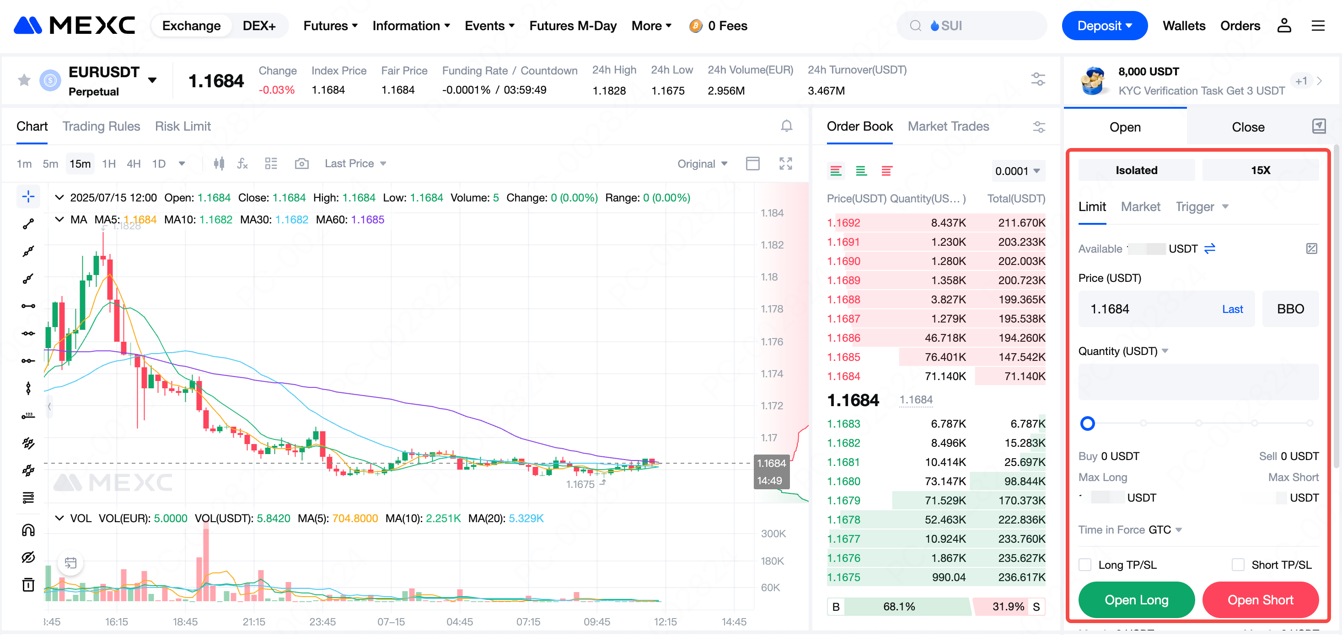Open the Trading Rules tab
The height and width of the screenshot is (635, 1342).
(x=101, y=127)
